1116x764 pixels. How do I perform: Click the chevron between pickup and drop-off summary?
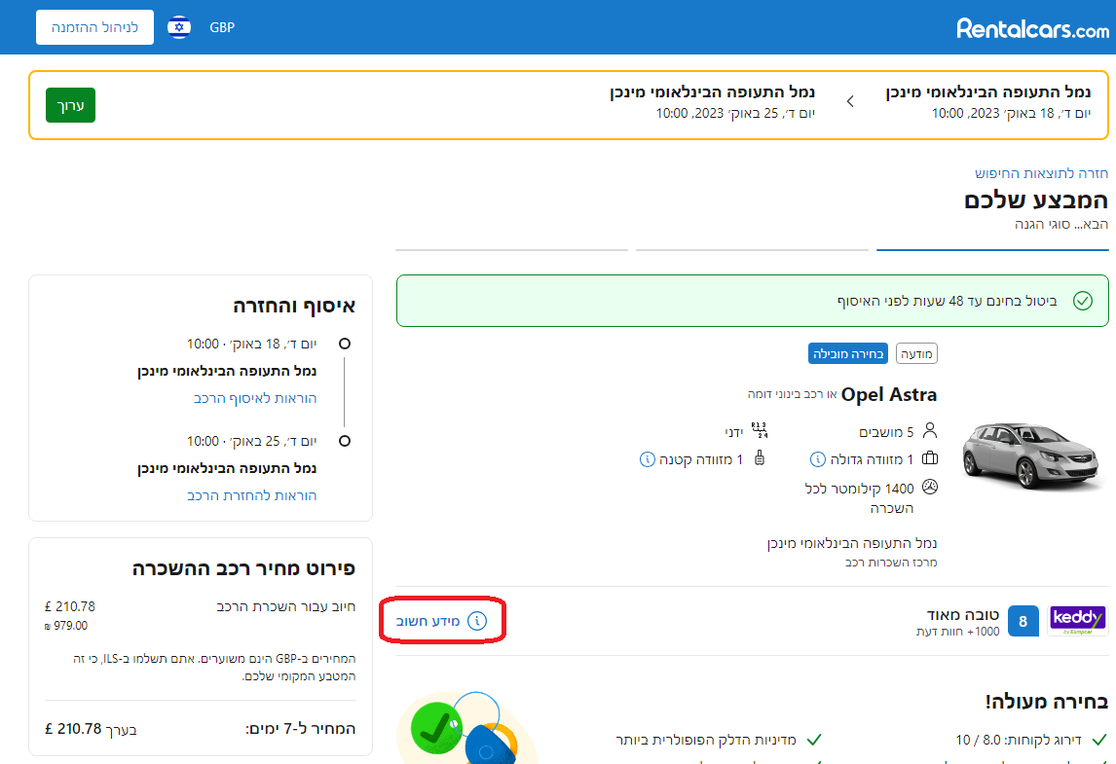pos(850,102)
